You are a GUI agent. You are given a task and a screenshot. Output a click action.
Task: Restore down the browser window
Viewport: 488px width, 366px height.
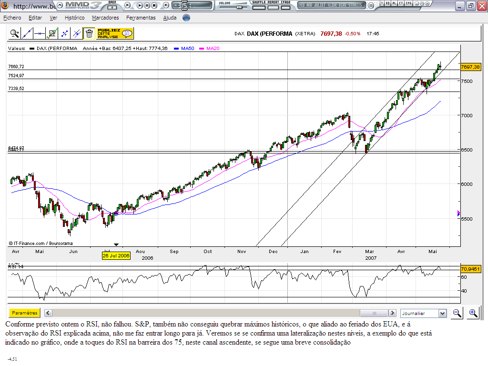tap(470, 6)
